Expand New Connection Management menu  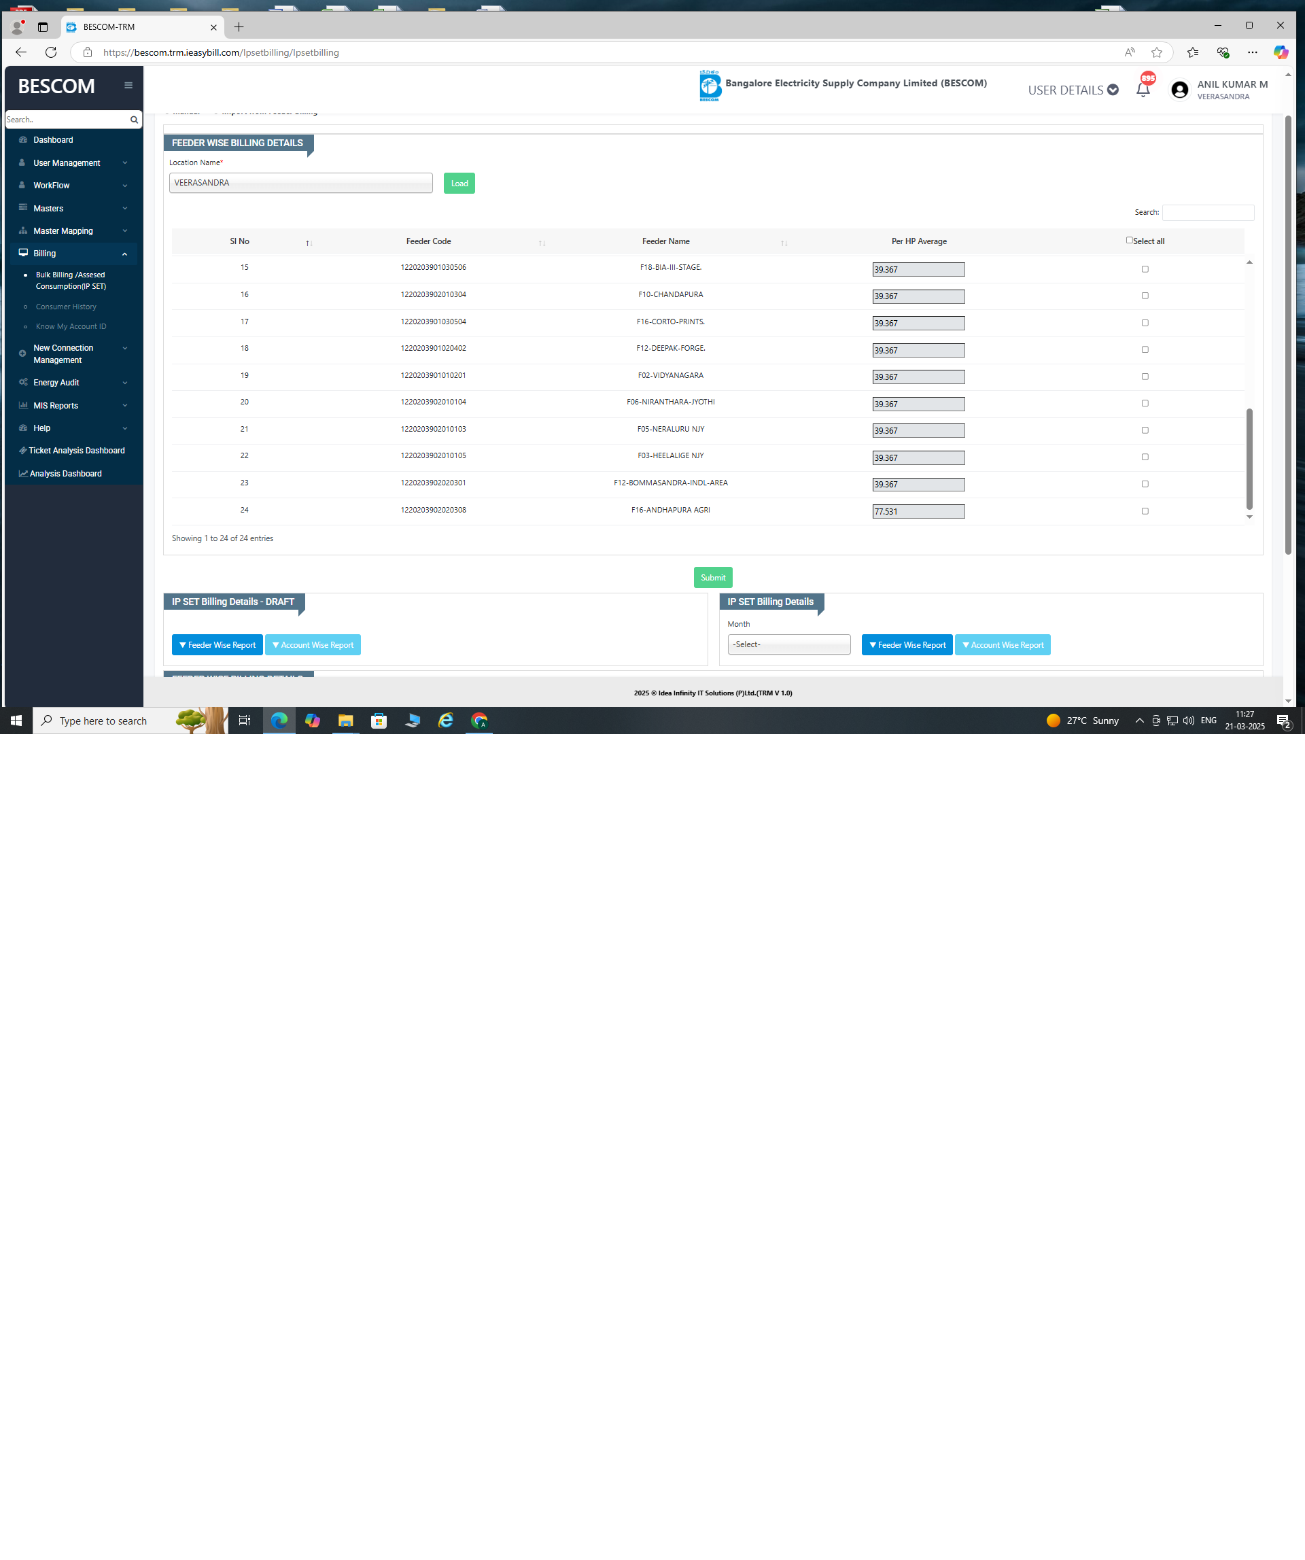pos(73,353)
